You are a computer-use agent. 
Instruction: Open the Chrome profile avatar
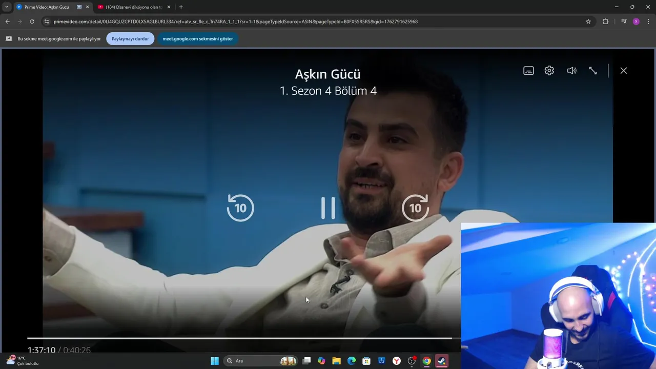(636, 22)
